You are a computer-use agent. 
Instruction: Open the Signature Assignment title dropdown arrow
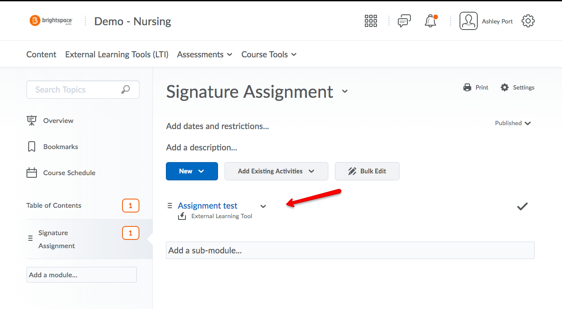(x=345, y=92)
